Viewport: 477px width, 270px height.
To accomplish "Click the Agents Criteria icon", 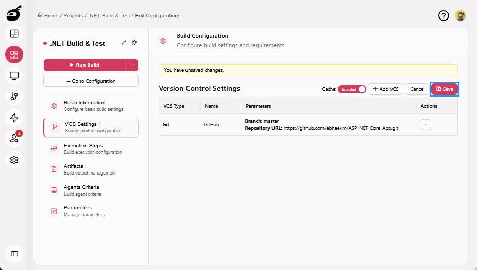I will pos(54,190).
